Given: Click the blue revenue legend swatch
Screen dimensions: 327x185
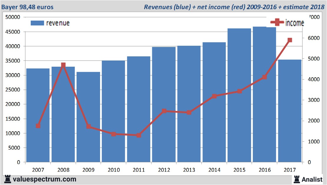Looking at the screenshot, I should (37, 23).
